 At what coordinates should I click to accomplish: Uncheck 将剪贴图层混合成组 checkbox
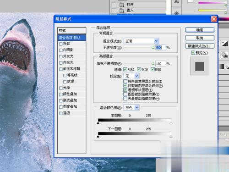(x=125, y=85)
